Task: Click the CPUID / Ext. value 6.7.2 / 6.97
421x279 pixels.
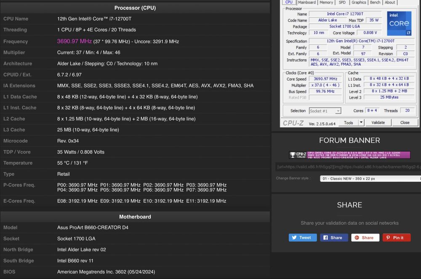Action: coord(69,75)
